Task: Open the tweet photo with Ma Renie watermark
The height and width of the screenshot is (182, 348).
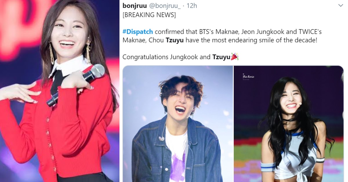Action: (289, 124)
